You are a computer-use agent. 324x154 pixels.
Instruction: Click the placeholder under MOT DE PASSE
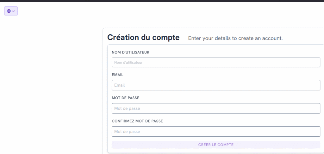click(x=127, y=109)
